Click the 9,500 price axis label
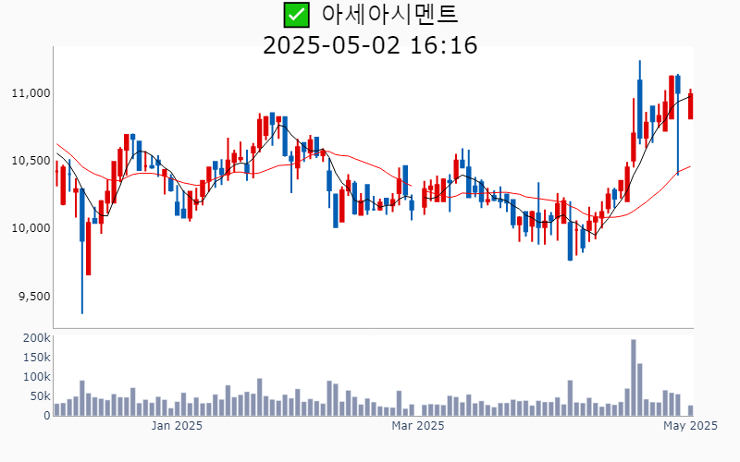This screenshot has width=740, height=462. click(x=34, y=296)
